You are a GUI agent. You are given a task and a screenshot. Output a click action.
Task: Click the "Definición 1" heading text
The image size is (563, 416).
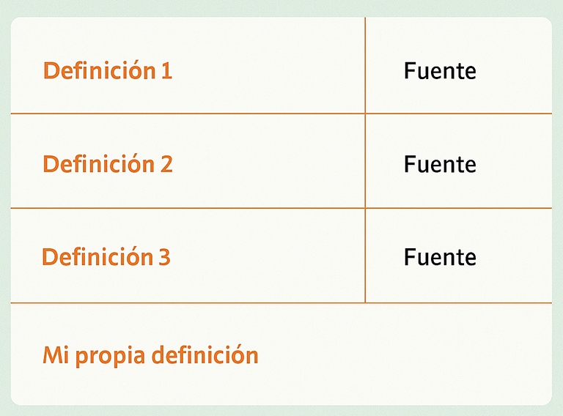107,71
